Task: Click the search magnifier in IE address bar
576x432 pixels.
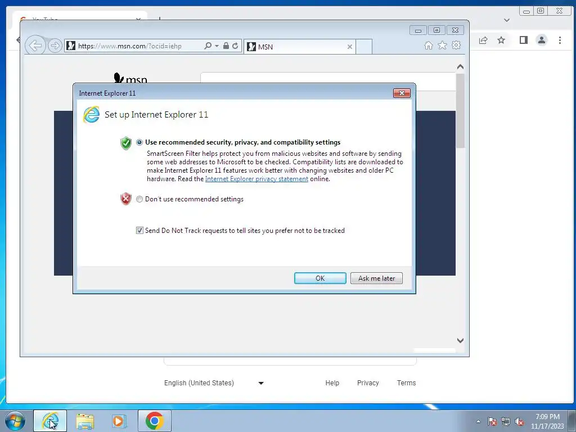Action: point(208,46)
